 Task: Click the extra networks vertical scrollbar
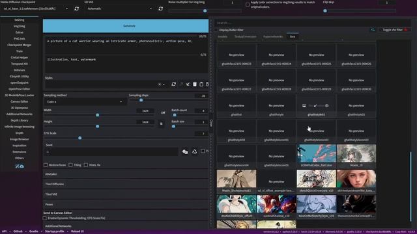pyautogui.click(x=410, y=186)
